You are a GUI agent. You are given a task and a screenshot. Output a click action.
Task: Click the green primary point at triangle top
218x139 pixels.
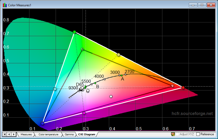pos(74,32)
